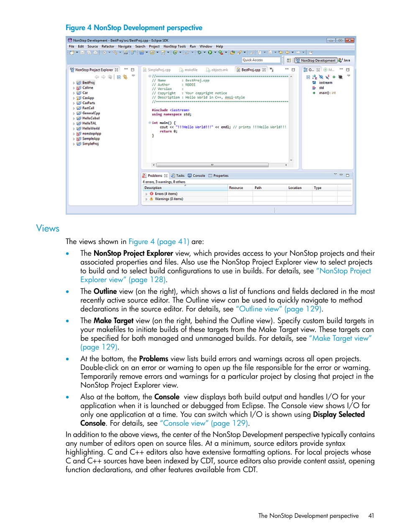
Task: Expand Errors (4 items) in Problems
Action: [x=146, y=194]
